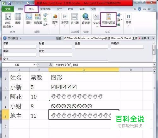Viewport: 158px width, 138px height.
Task: Expand the PivotTable (数据透视表) dropdown arrow
Action: [12, 27]
